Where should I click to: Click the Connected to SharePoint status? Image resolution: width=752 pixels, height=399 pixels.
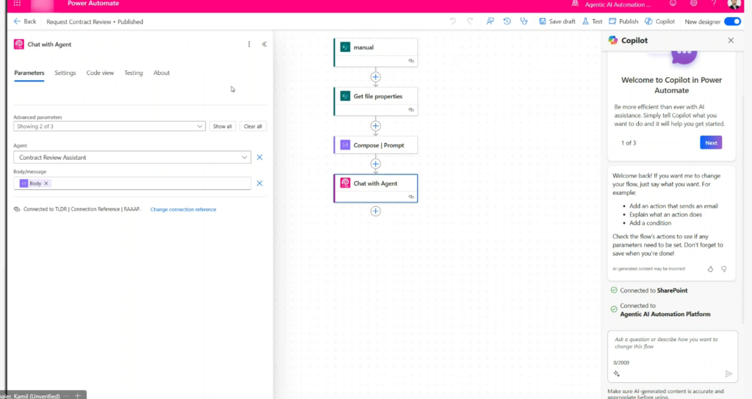649,290
